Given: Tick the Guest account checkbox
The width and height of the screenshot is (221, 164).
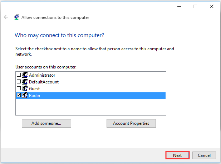Looking at the screenshot, I should 19,88.
